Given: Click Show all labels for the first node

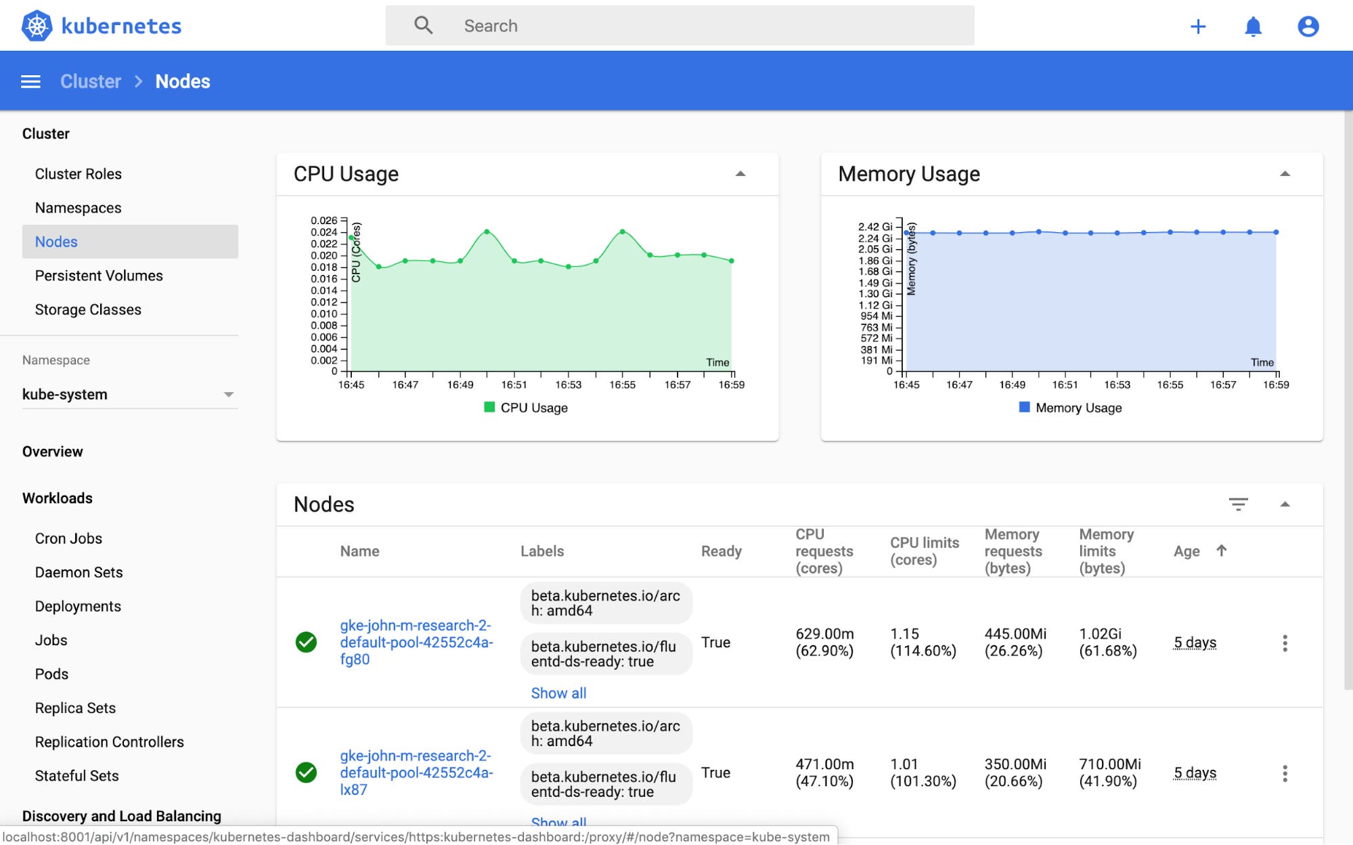Looking at the screenshot, I should point(558,693).
